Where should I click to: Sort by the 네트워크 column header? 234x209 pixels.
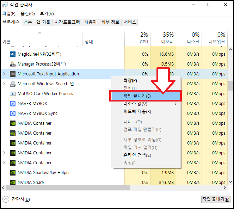coord(215,38)
